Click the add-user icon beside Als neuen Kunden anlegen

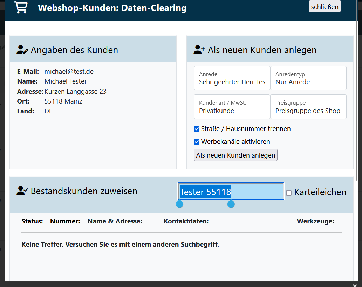[x=199, y=50]
